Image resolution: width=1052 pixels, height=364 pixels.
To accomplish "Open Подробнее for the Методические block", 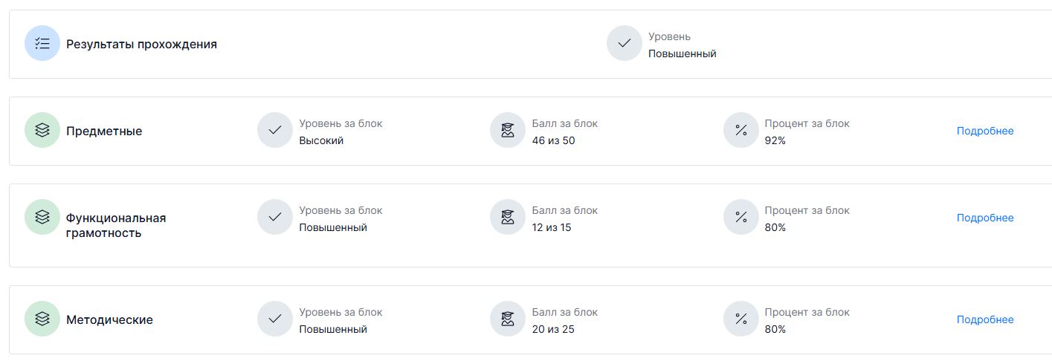I will (984, 319).
